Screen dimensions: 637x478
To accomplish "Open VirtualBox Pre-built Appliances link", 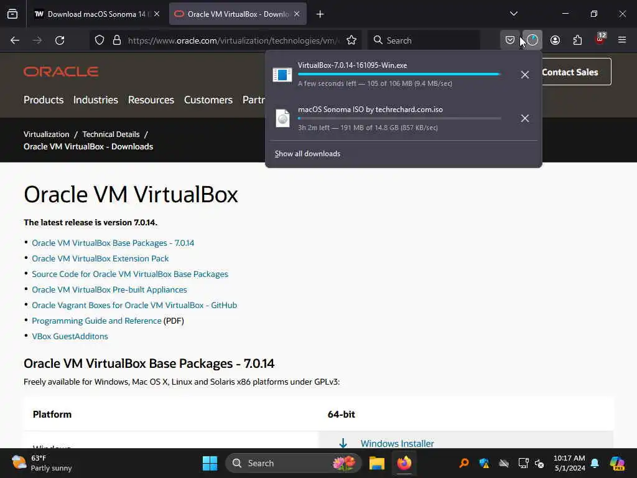I will pos(109,290).
